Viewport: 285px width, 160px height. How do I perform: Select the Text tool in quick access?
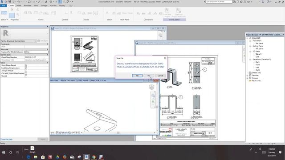[46, 2]
